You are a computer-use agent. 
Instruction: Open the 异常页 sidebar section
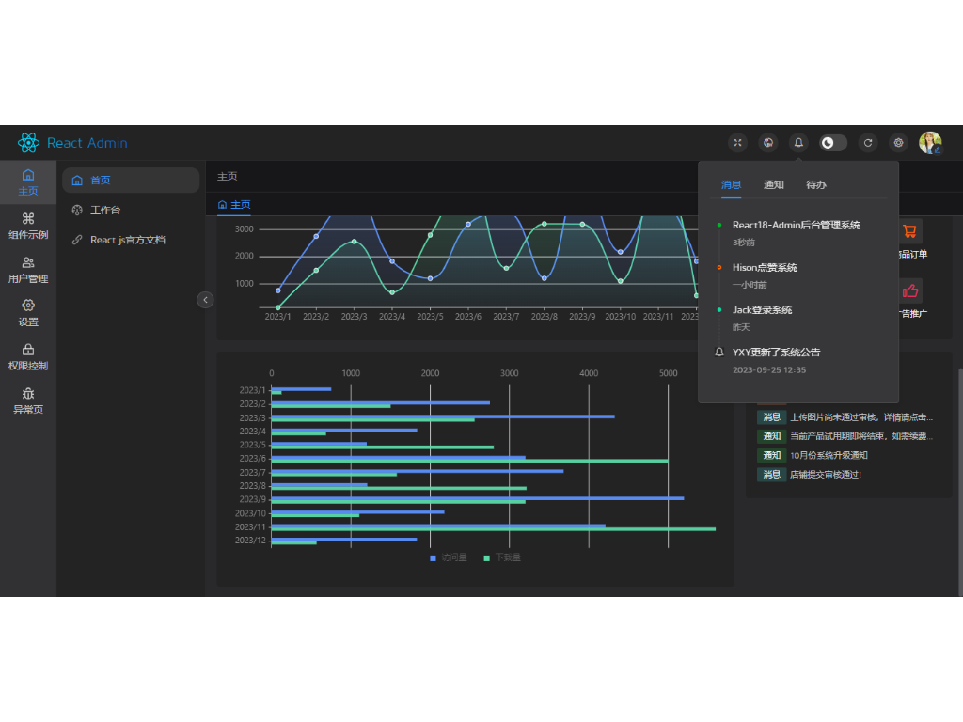click(28, 400)
